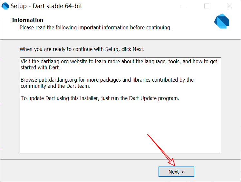
Task: Click the 'Visit the dartlang.org website' paragraph
Action: click(119, 64)
